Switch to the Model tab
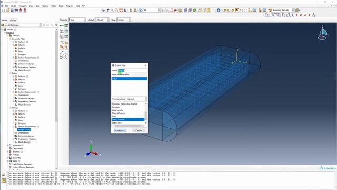Viewport: 337px width, 190px height. click(5, 20)
